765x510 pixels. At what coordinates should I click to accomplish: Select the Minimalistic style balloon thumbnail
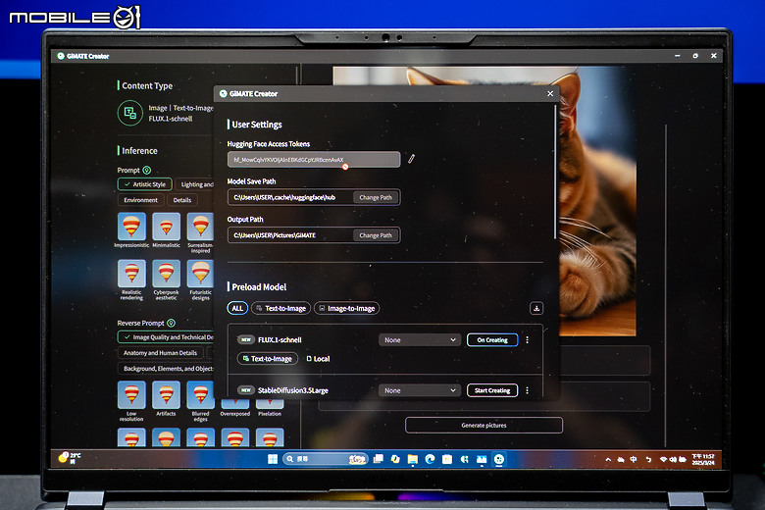click(167, 227)
